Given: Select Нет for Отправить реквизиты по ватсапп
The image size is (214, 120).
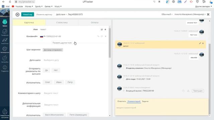Looking at the screenshot, I should coord(56,70).
